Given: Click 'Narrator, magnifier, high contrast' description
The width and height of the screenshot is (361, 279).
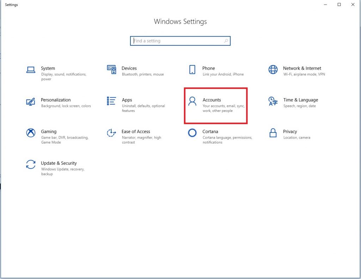Looking at the screenshot, I should (142, 140).
